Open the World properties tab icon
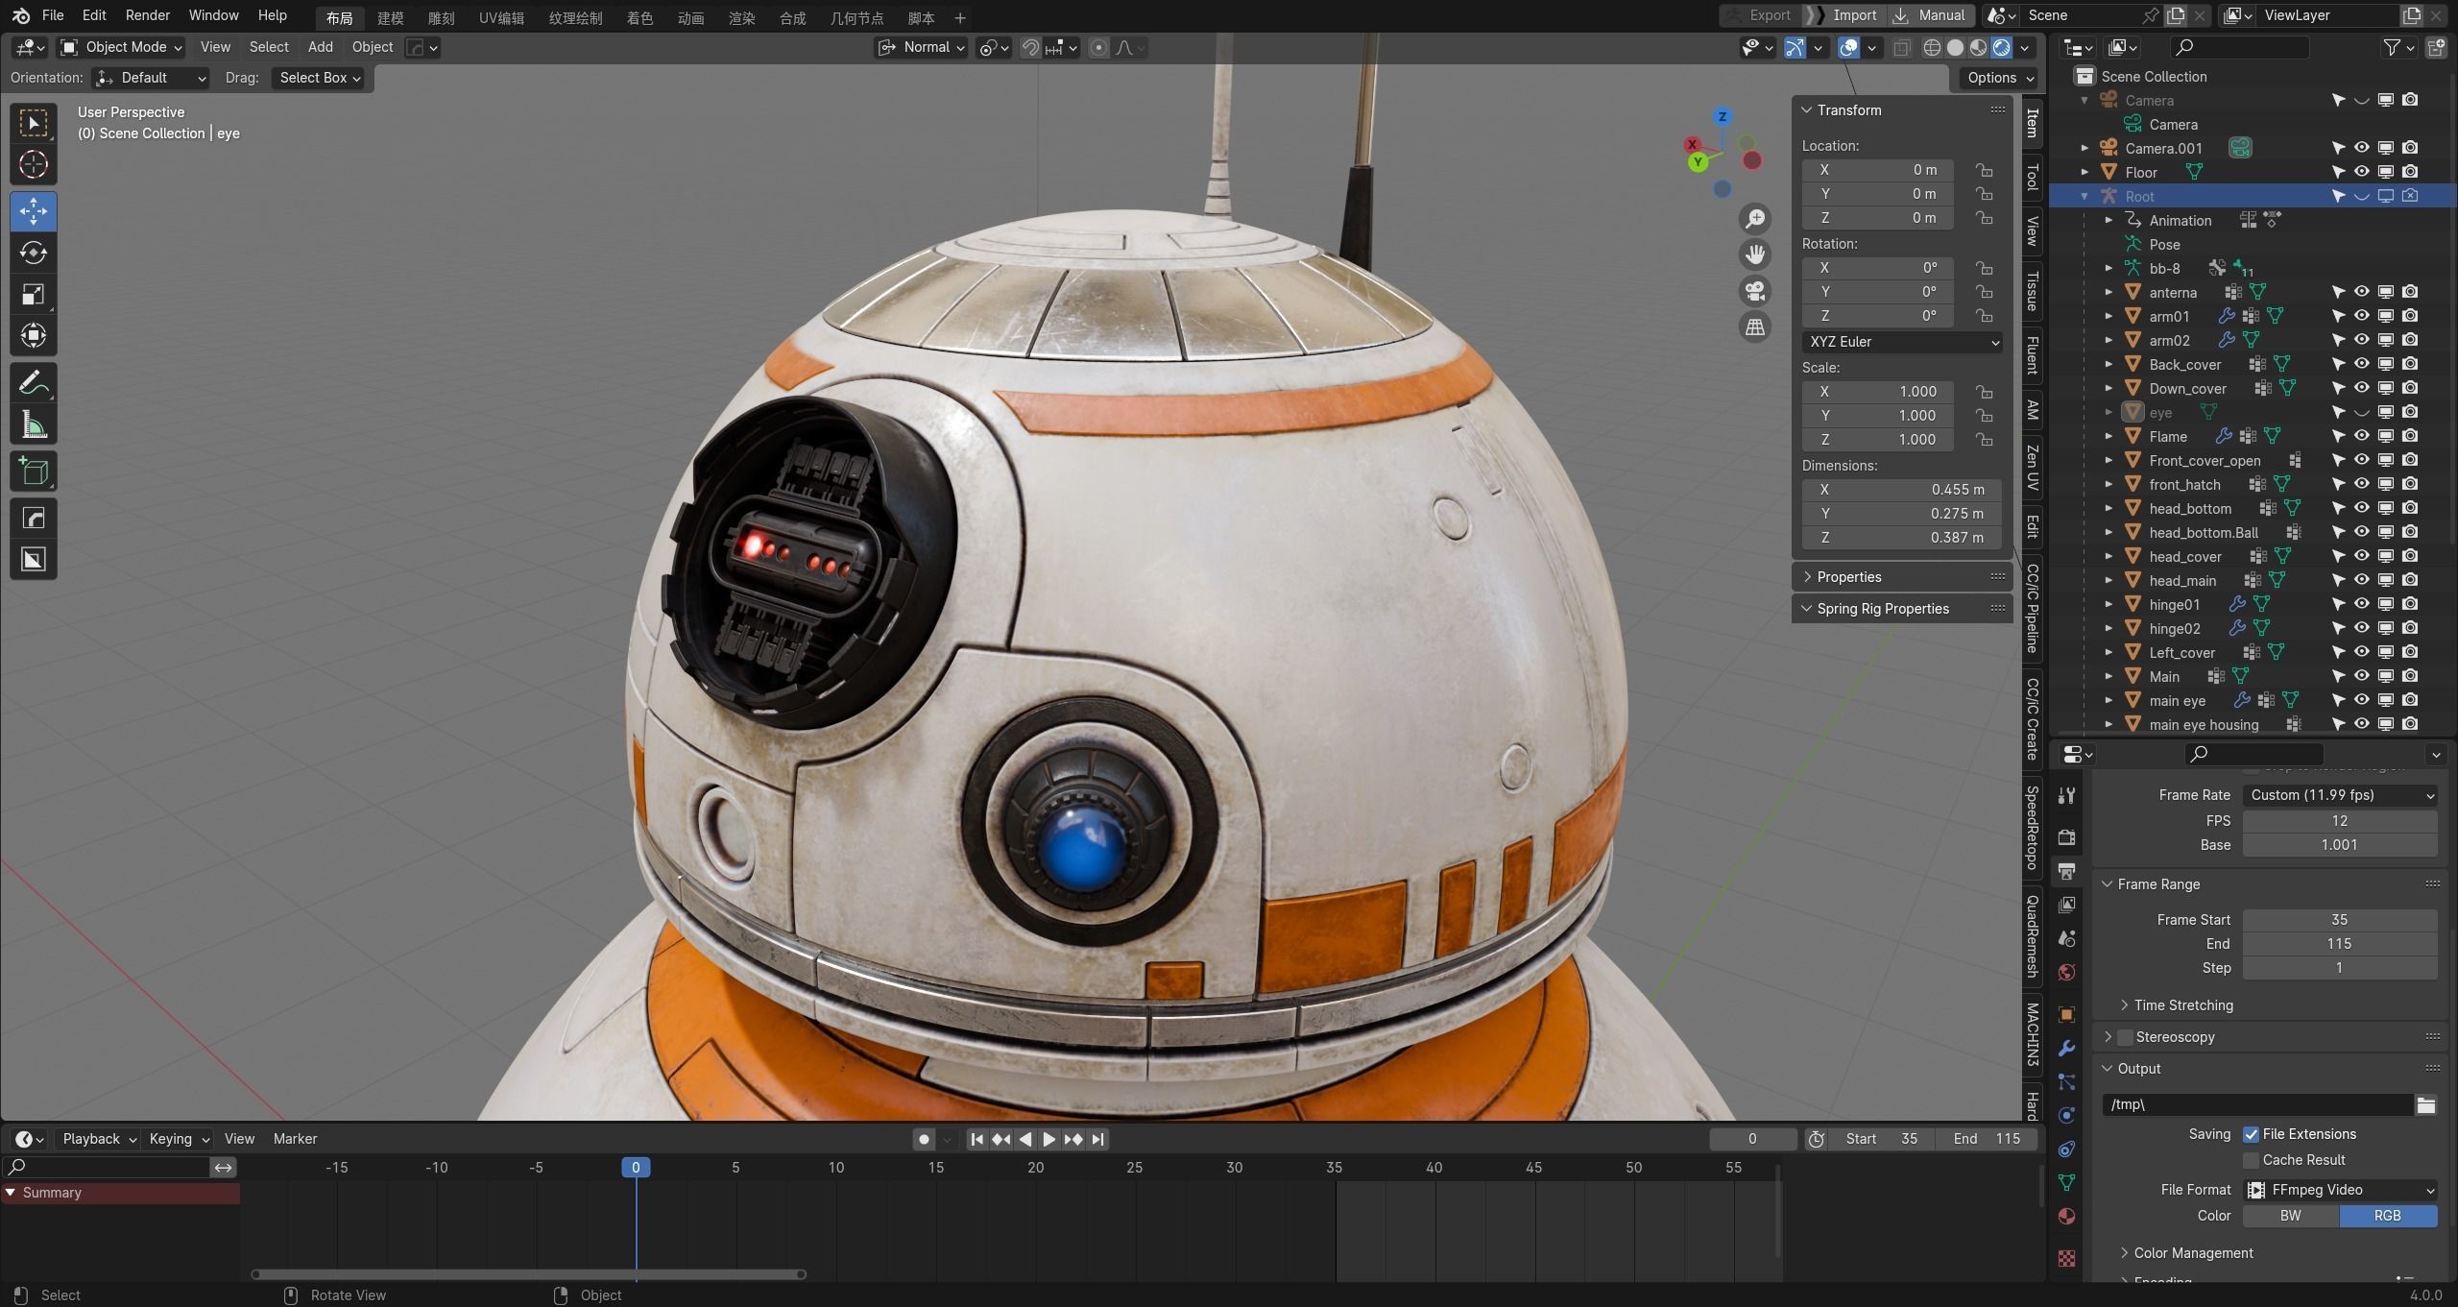The height and width of the screenshot is (1307, 2458). (x=2067, y=972)
